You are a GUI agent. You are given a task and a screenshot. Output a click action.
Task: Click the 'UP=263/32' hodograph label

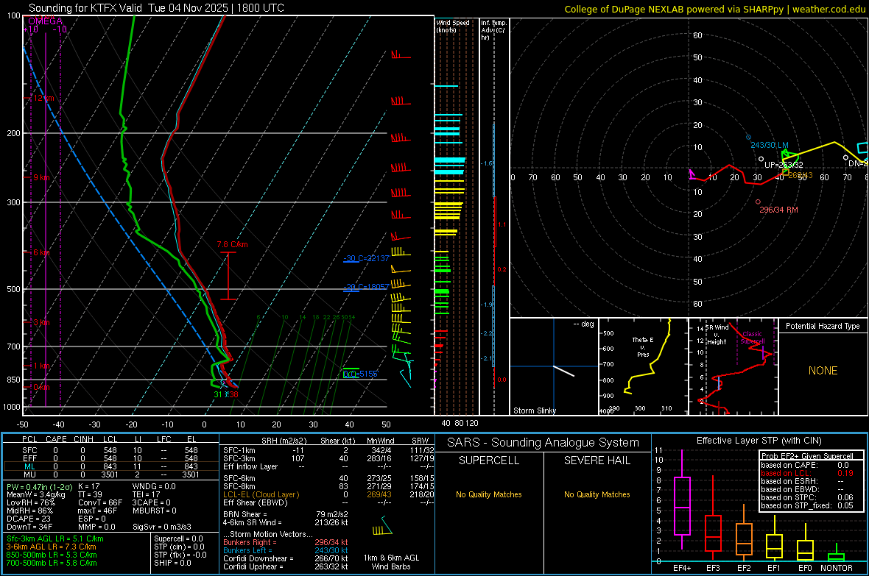pos(784,165)
